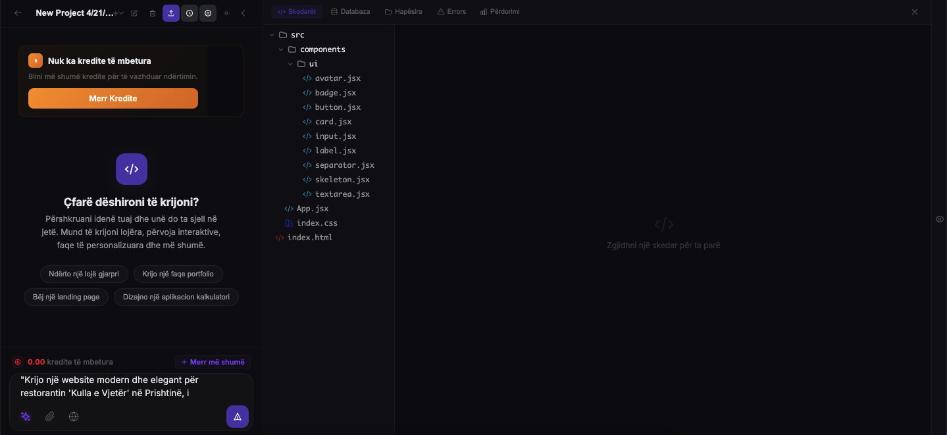The image size is (947, 435).
Task: Toggle the AI sparkle mode in chat input
Action: point(26,417)
